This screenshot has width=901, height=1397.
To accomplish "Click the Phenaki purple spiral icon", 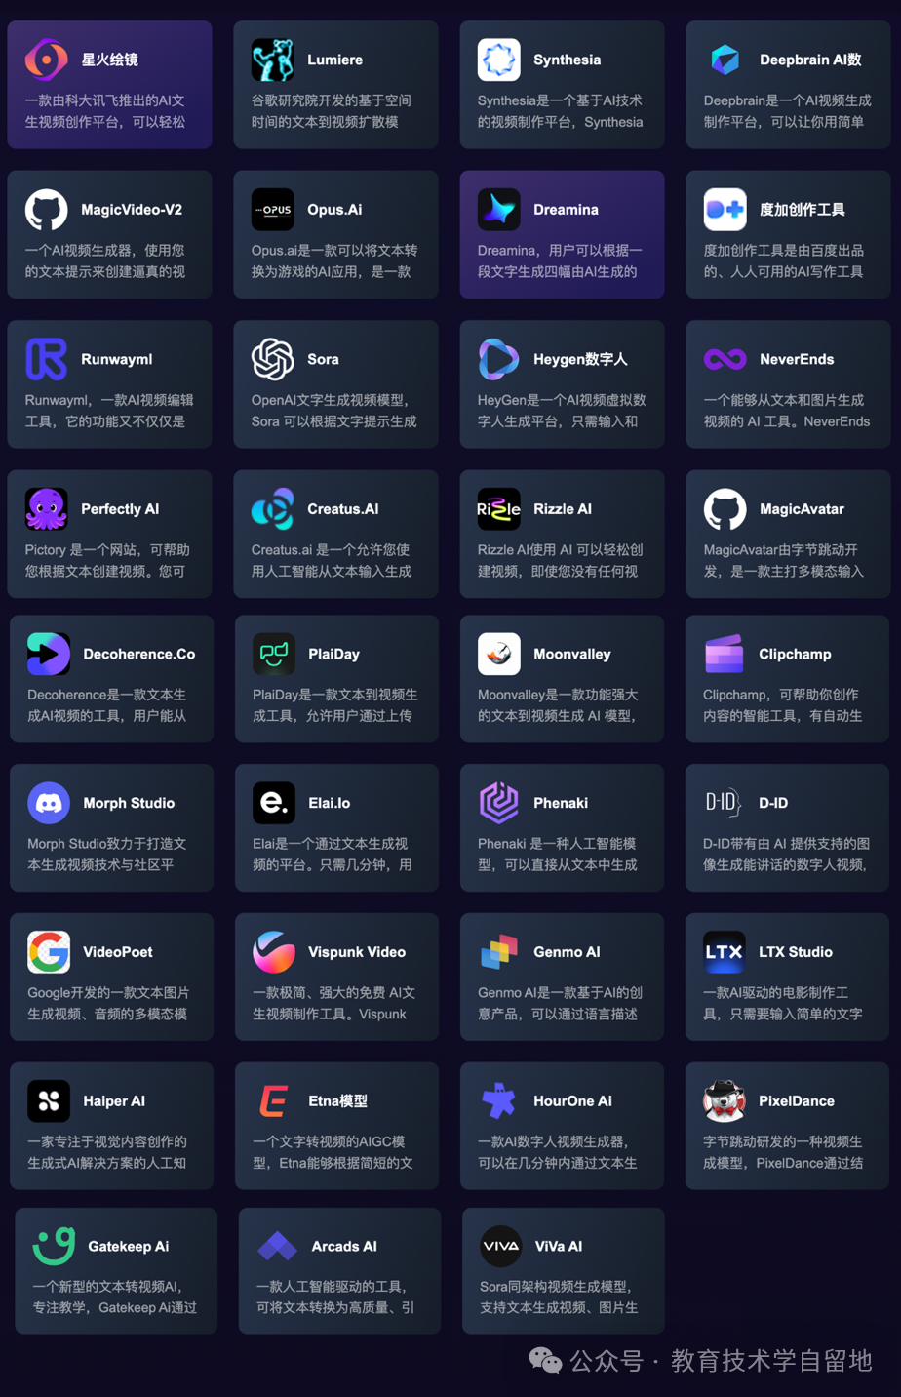I will tap(498, 803).
